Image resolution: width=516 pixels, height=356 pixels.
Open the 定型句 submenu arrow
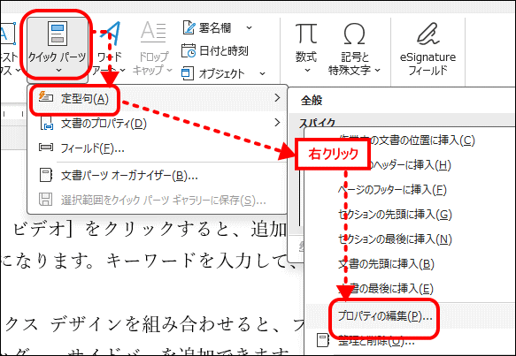277,98
